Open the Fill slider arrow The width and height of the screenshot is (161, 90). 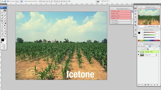click(159, 49)
